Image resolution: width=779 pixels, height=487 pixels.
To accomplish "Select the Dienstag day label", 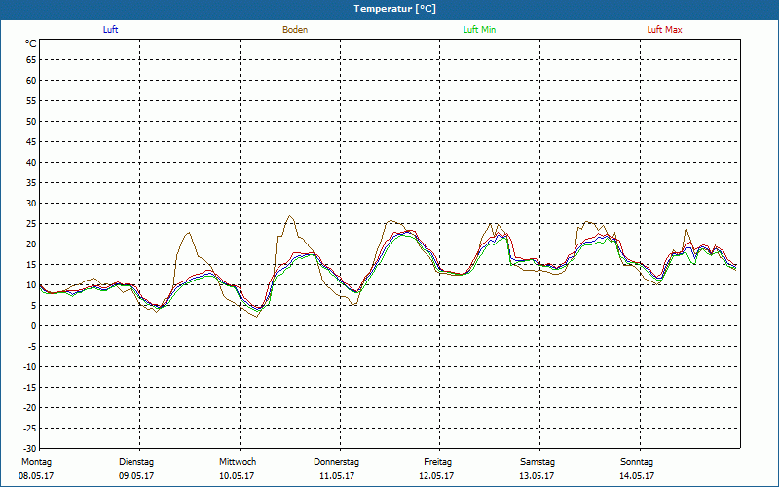I will point(136,462).
